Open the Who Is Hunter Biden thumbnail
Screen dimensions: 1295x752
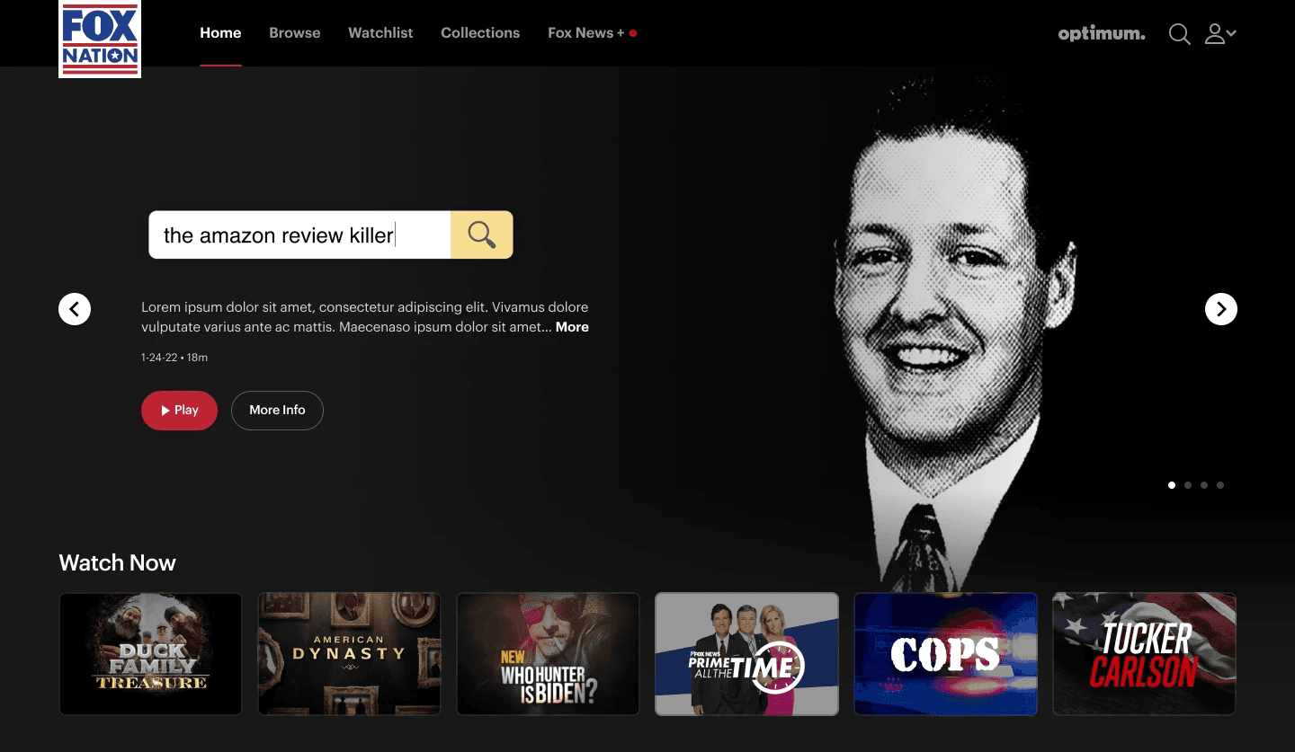pyautogui.click(x=548, y=654)
